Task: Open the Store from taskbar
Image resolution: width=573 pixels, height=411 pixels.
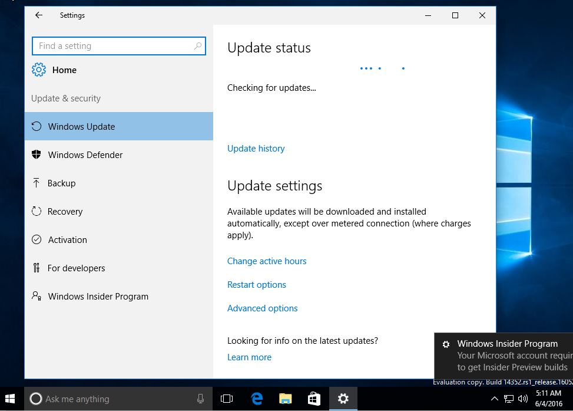Action: (314, 399)
